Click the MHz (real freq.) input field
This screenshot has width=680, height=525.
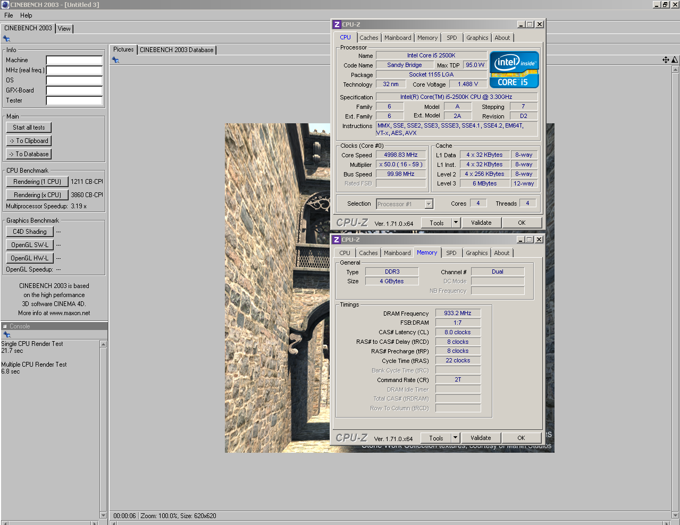(74, 70)
